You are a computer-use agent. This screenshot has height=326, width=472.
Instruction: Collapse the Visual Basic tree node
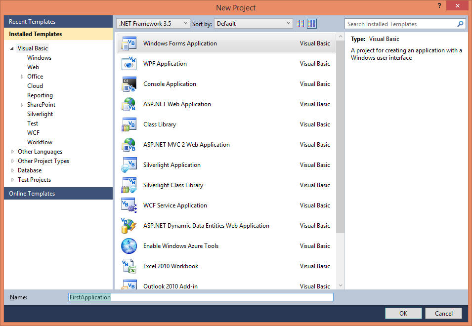[12, 48]
